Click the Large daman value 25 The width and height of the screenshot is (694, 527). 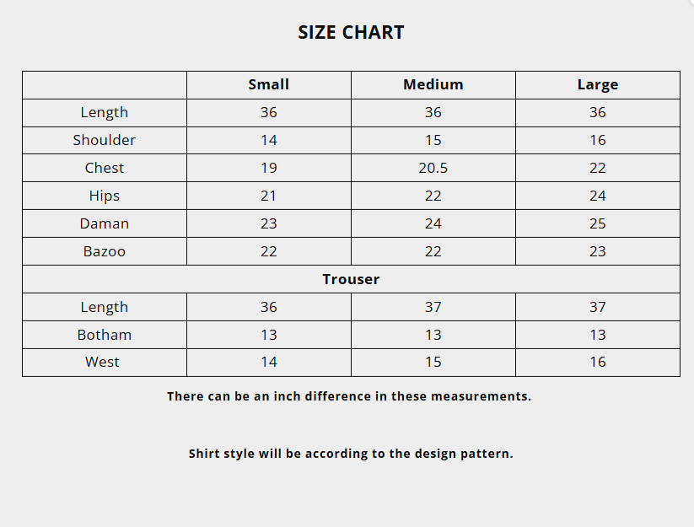598,223
